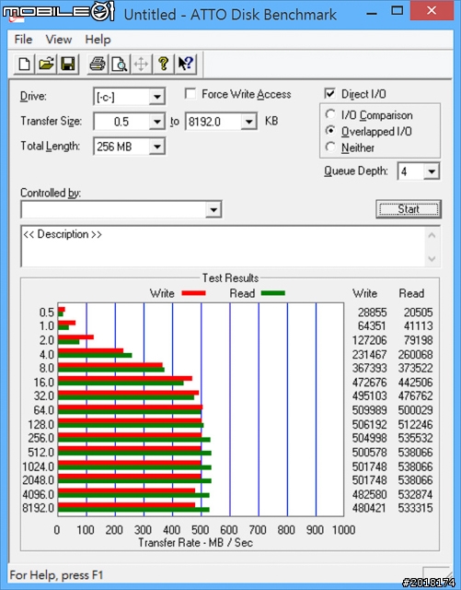Select the I/O Comparison radio option

330,114
